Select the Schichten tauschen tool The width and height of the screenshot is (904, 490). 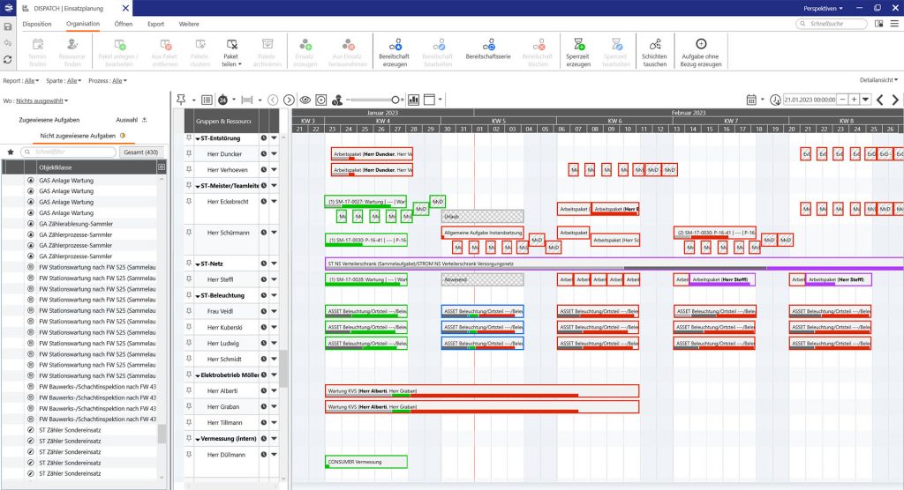(x=655, y=44)
